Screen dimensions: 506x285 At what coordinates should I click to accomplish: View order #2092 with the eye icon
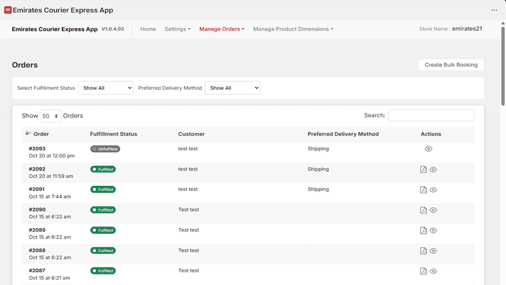pyautogui.click(x=433, y=169)
